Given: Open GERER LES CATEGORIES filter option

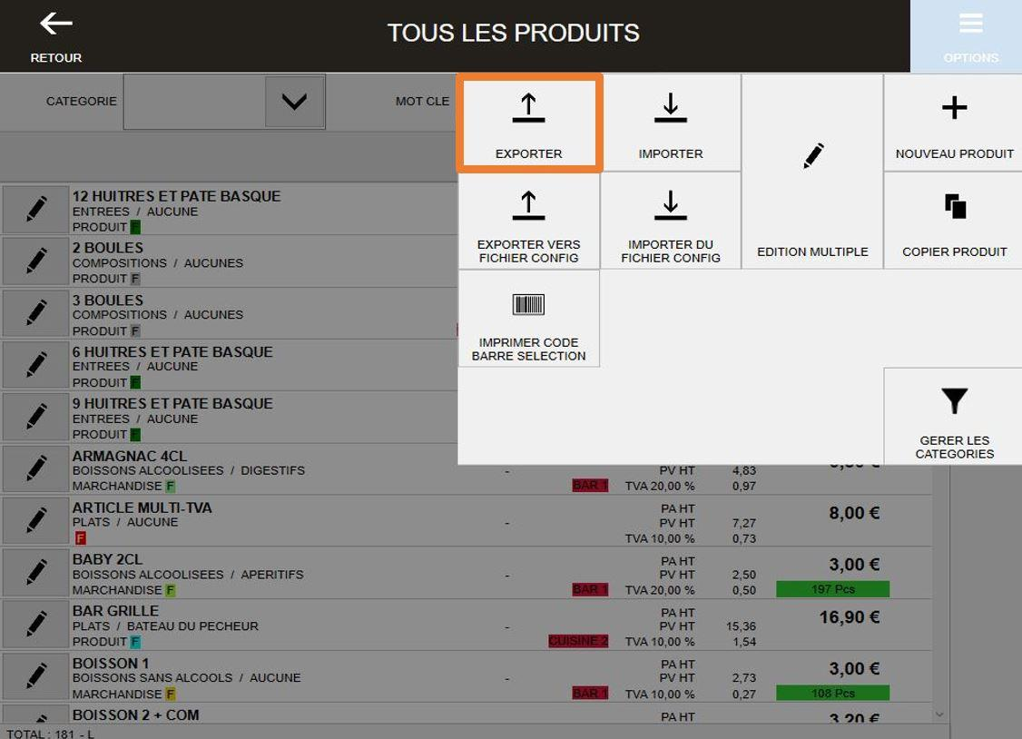Looking at the screenshot, I should click(x=954, y=417).
